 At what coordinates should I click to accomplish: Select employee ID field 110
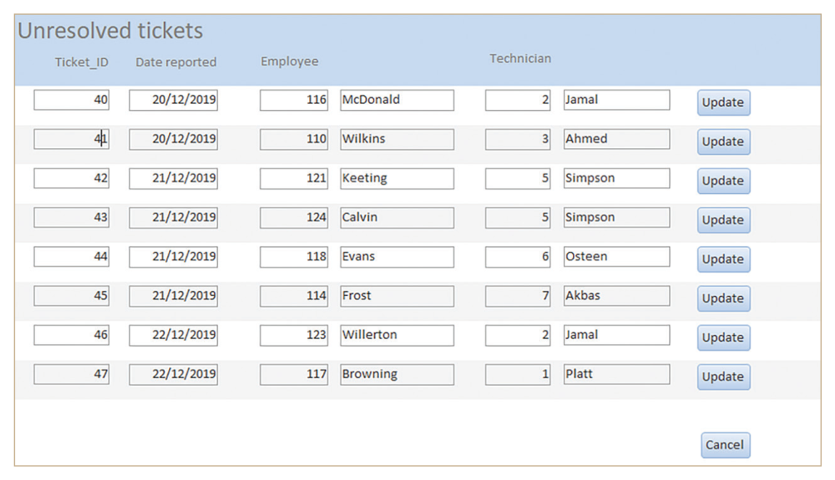(x=294, y=139)
